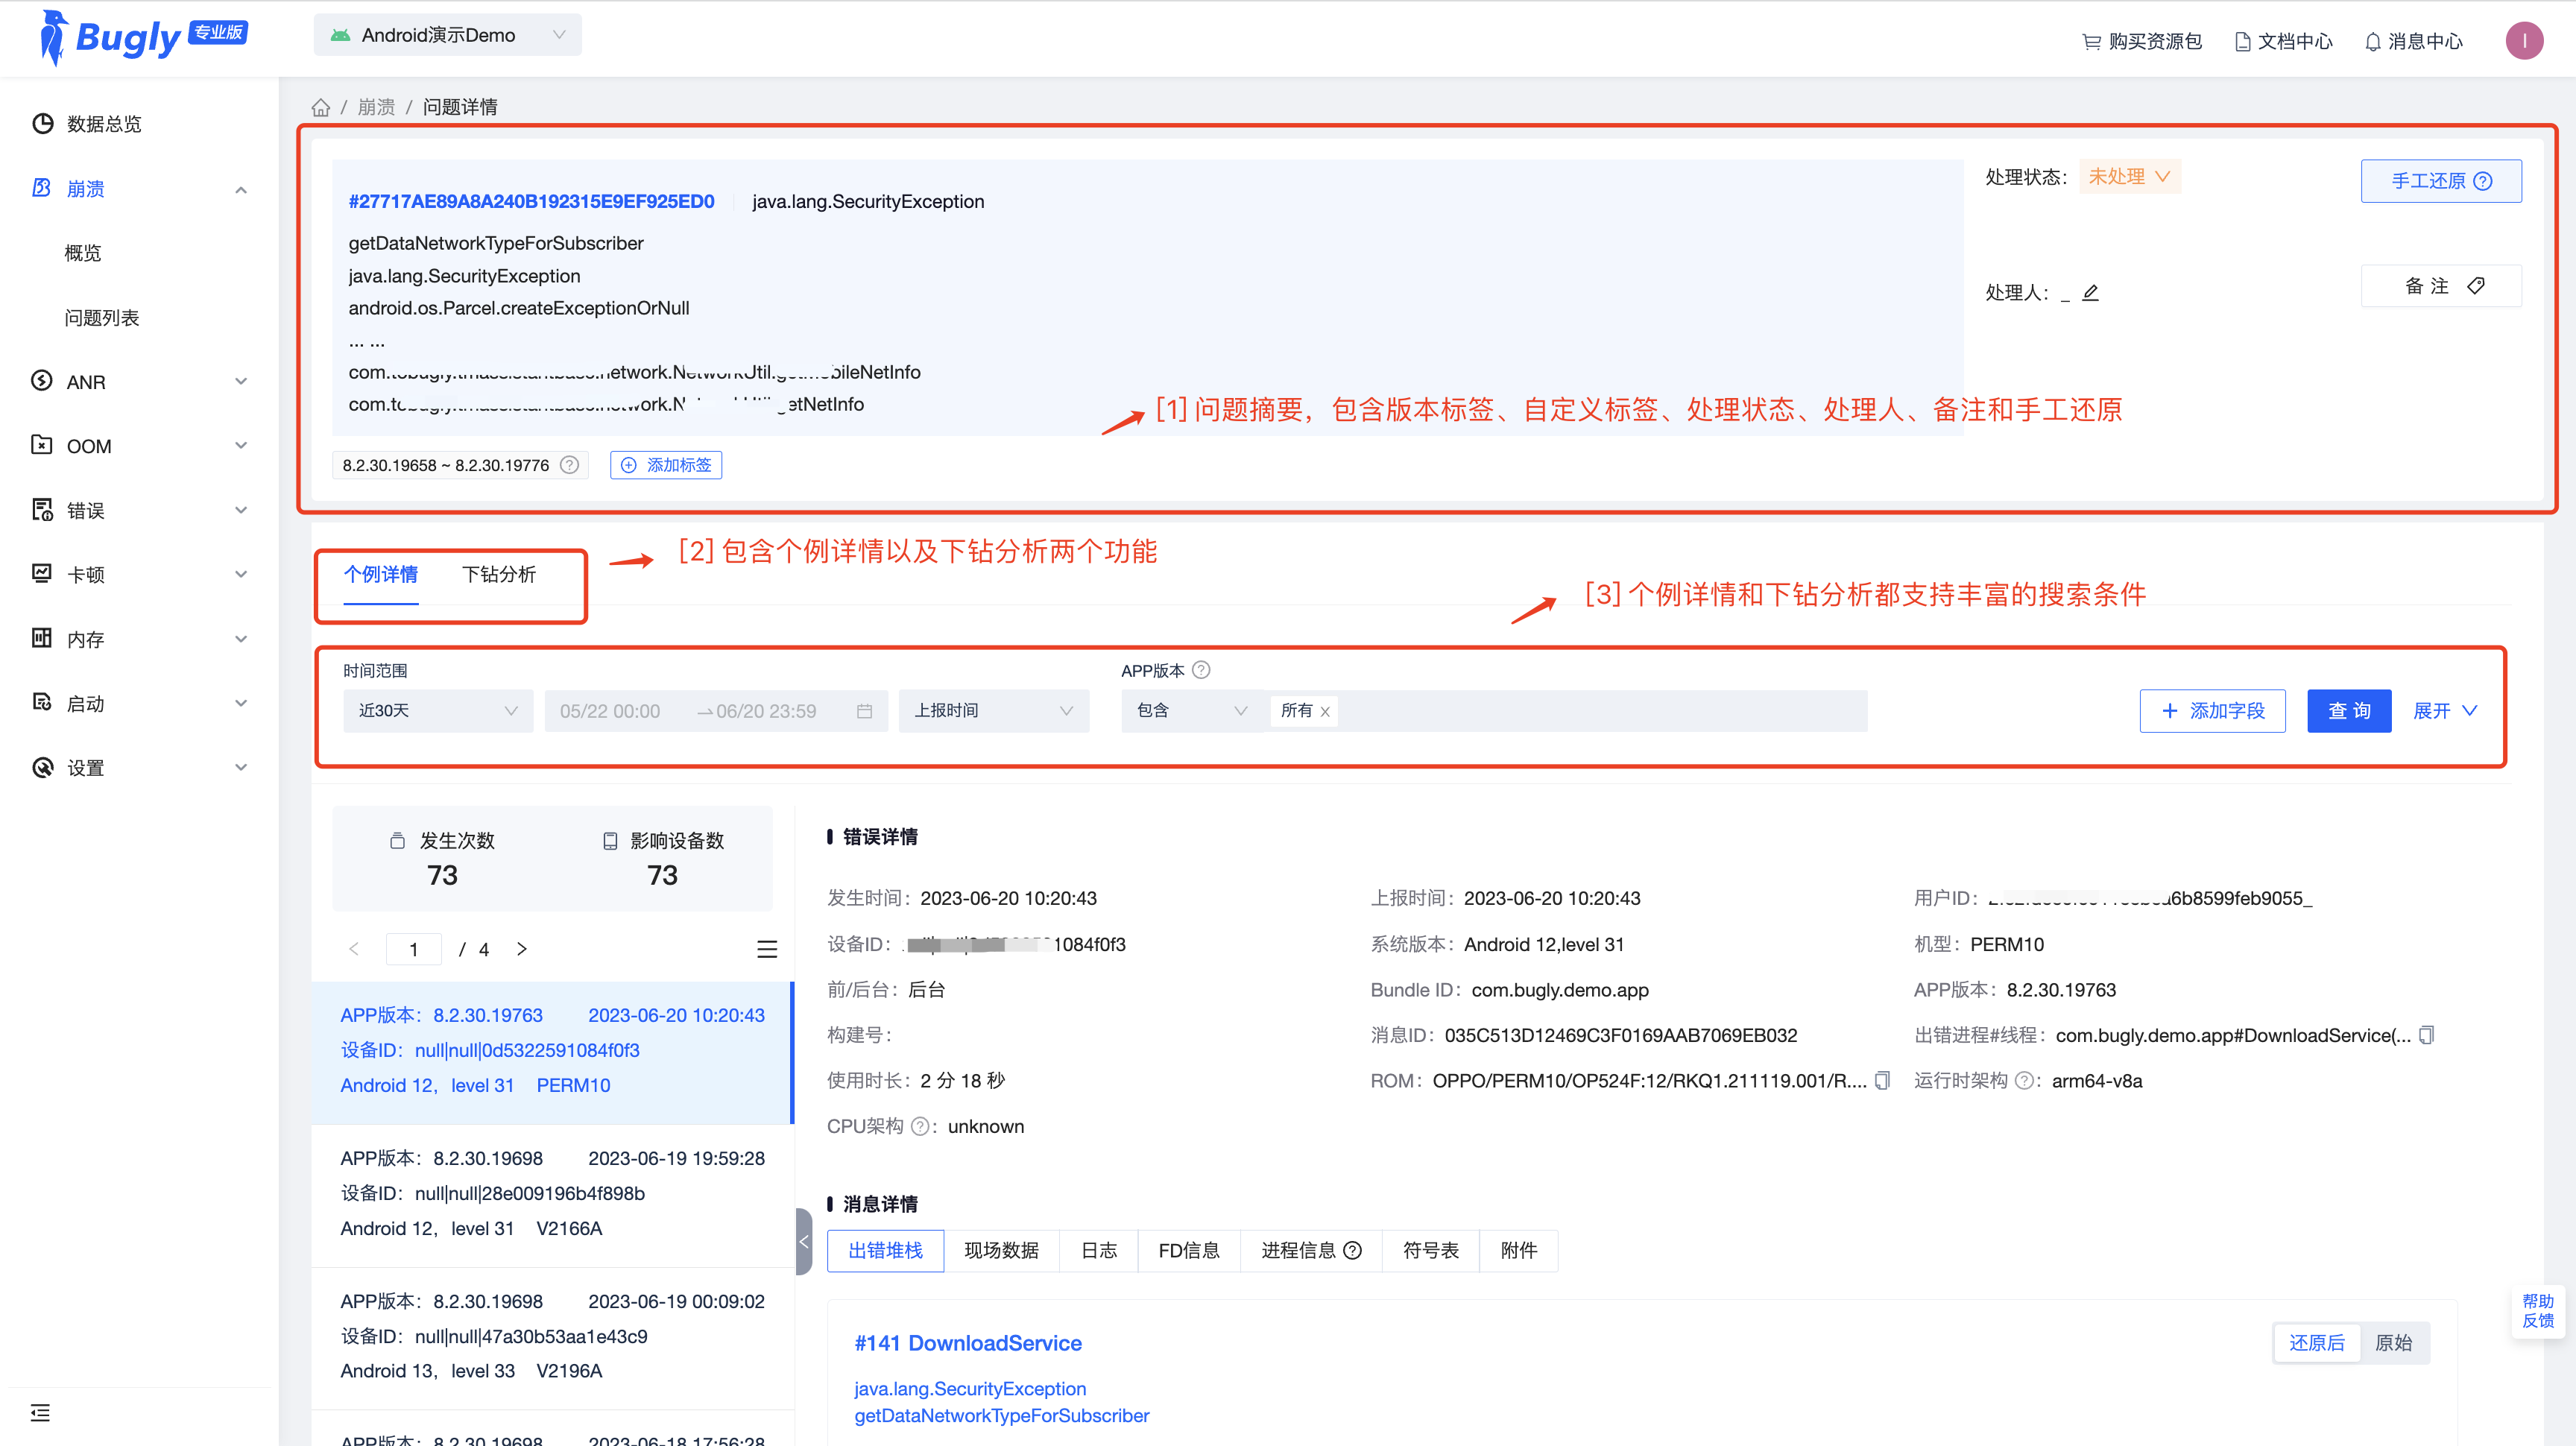Expand the 错误 sidebar section

(241, 511)
